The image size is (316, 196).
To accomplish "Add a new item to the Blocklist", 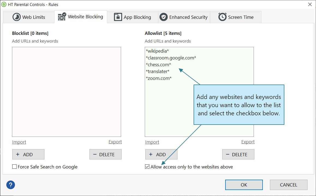I will (28, 154).
